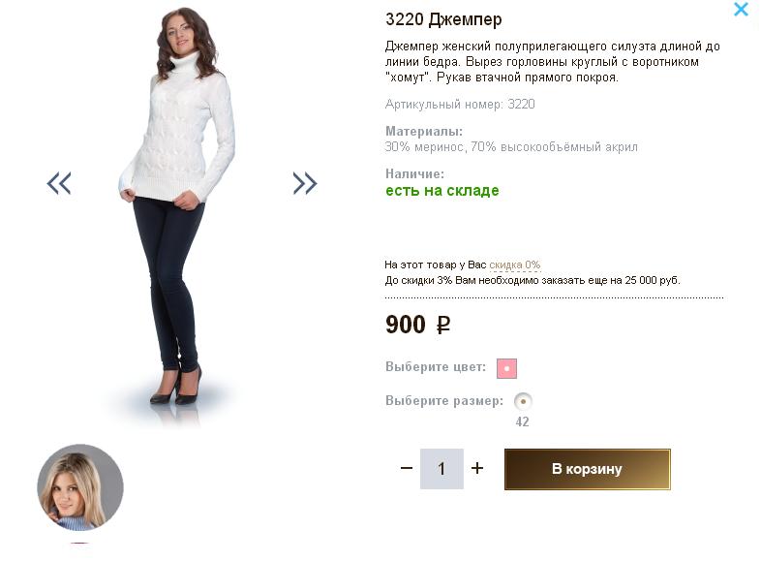Select the pink color swatch
This screenshot has width=761, height=561.
(x=506, y=368)
